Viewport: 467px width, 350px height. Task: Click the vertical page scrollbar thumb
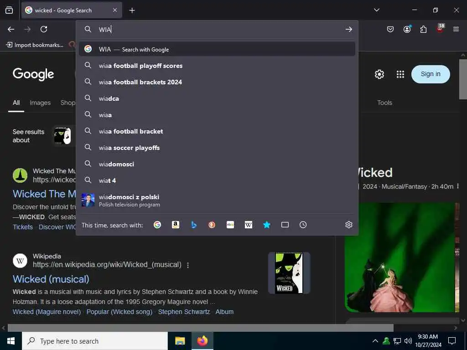coord(462,79)
